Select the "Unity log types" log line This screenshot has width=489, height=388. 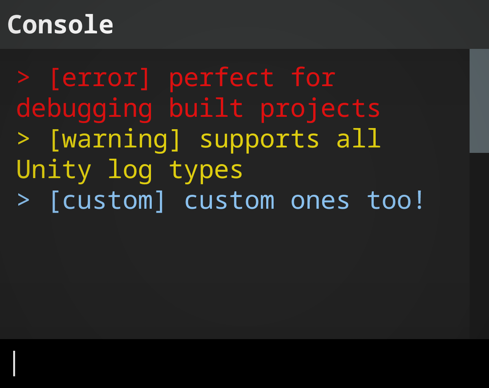(x=129, y=170)
